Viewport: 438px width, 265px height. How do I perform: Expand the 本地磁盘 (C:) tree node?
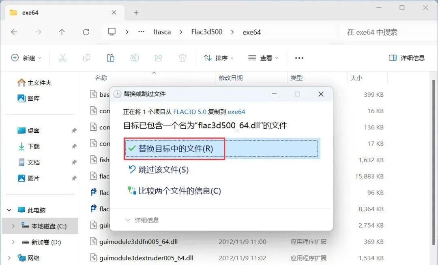click(x=13, y=226)
